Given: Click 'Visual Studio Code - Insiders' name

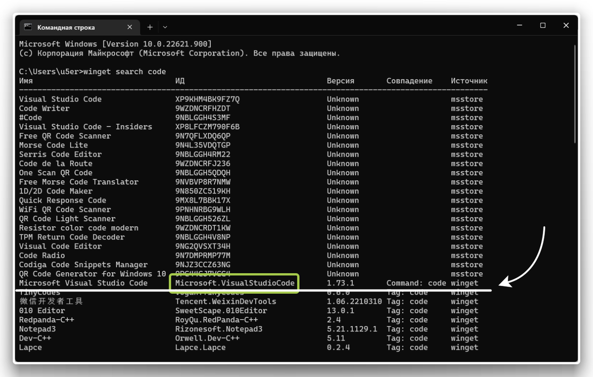Looking at the screenshot, I should (x=85, y=126).
